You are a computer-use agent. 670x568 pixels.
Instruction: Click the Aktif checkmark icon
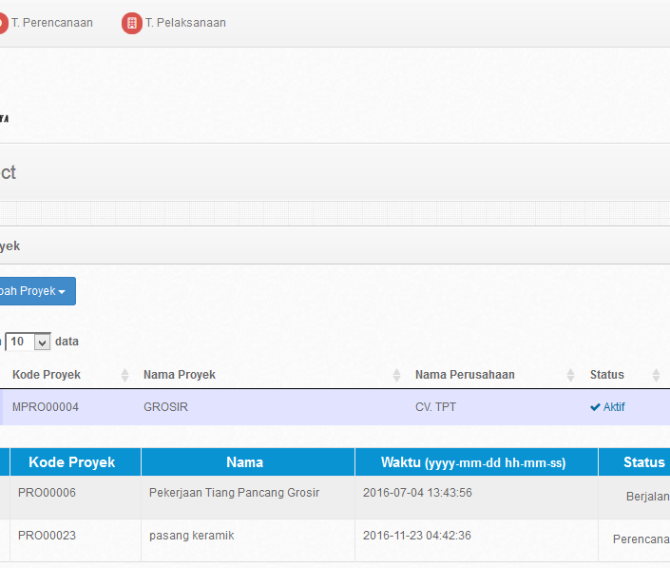595,407
